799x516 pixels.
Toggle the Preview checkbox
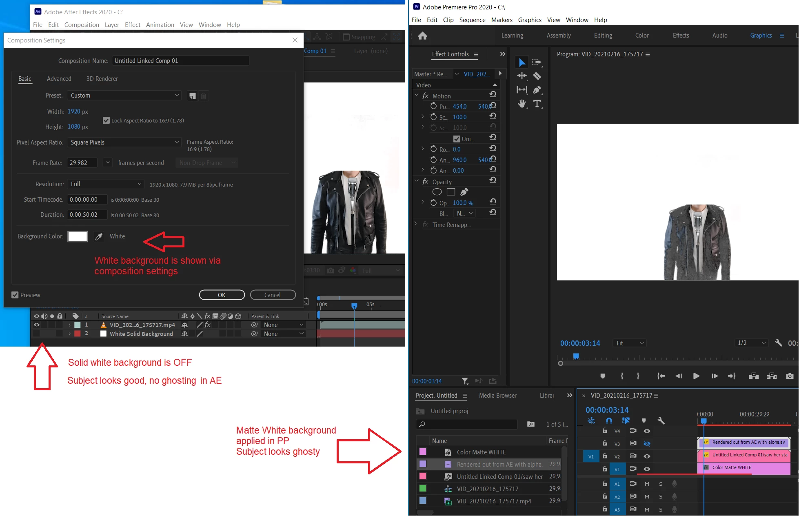pos(15,295)
